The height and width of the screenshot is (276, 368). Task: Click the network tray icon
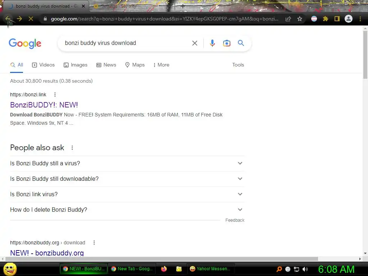296,269
